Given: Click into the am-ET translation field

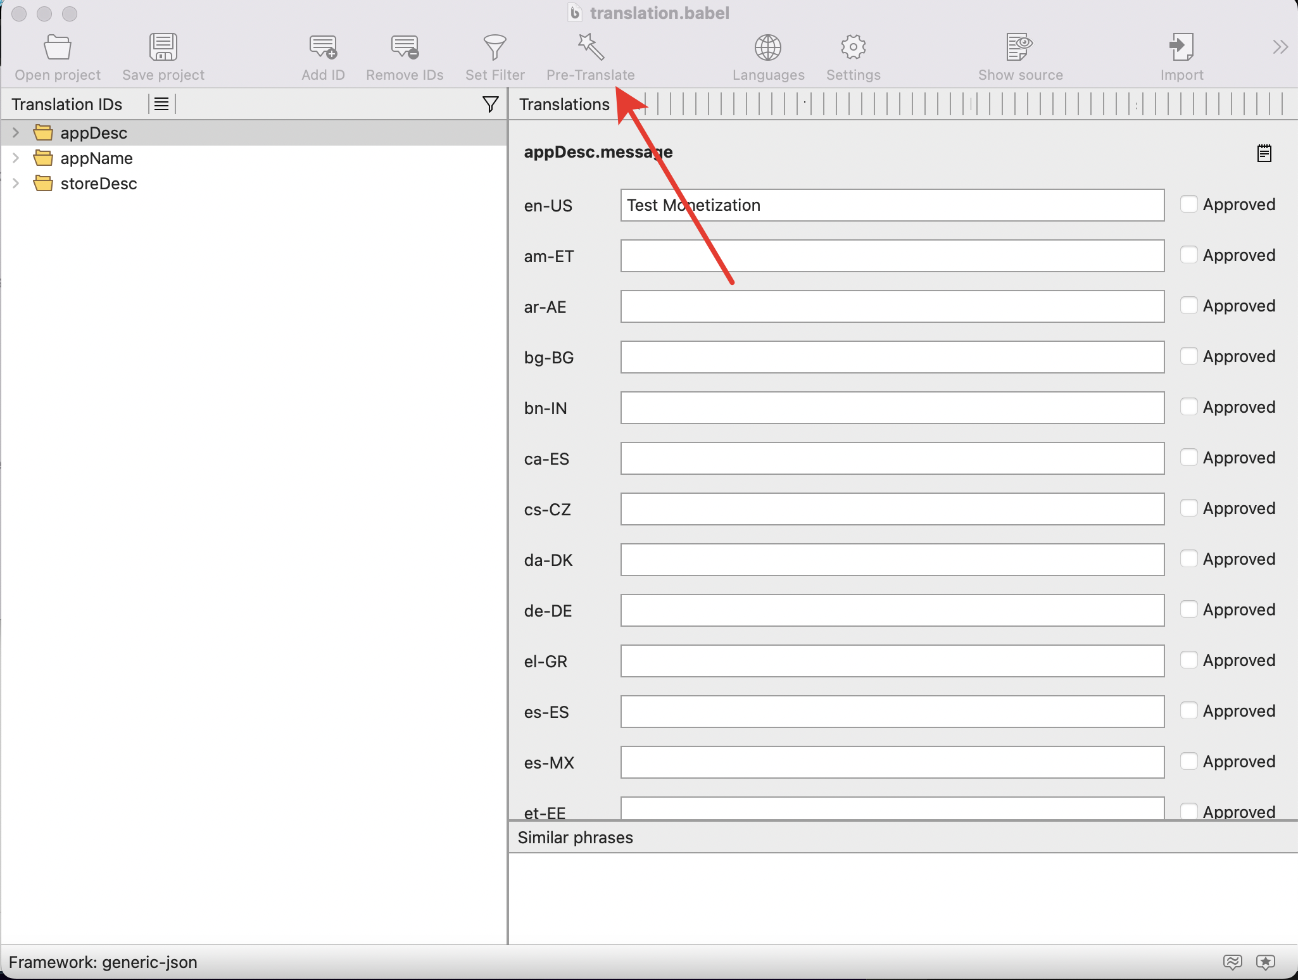Looking at the screenshot, I should tap(892, 256).
